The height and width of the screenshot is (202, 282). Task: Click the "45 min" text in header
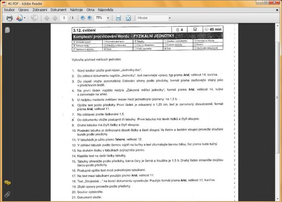point(215,29)
